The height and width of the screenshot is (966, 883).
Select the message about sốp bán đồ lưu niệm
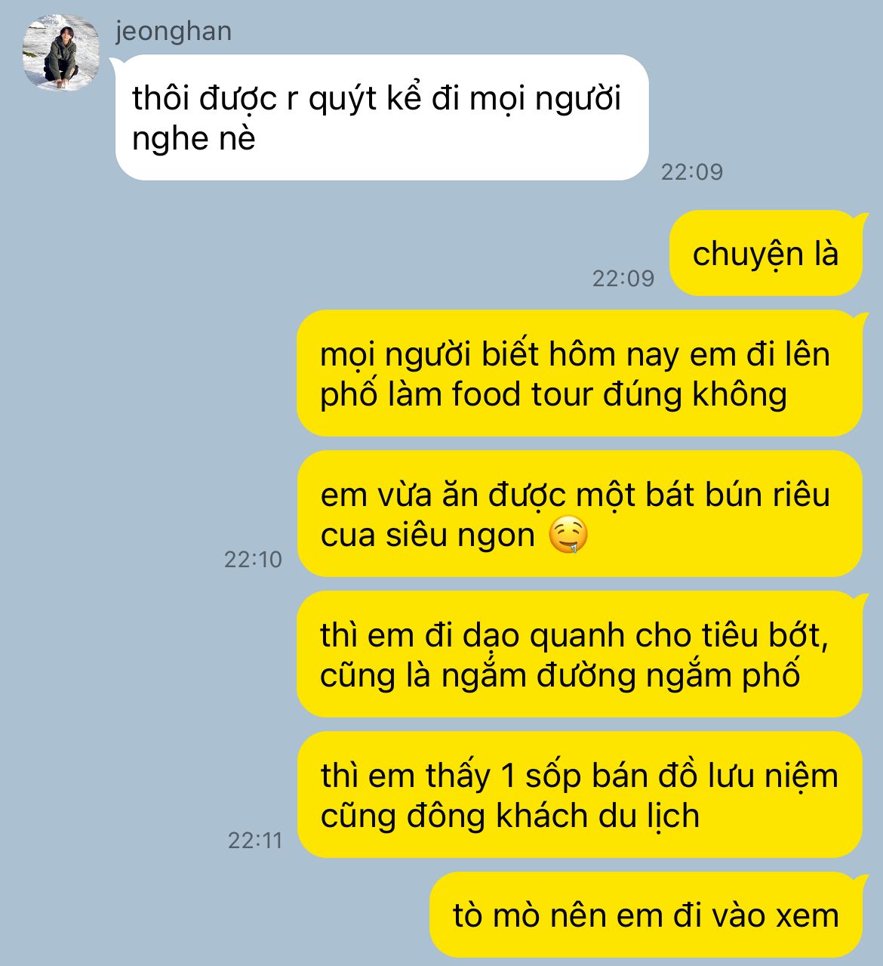point(580,795)
